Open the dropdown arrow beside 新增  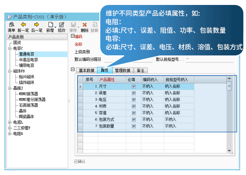(x=55, y=27)
